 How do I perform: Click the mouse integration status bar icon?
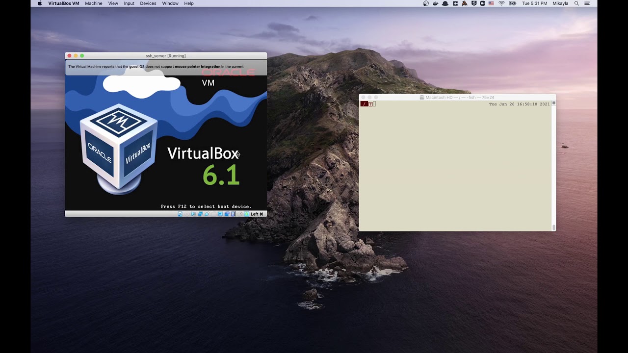click(x=240, y=214)
